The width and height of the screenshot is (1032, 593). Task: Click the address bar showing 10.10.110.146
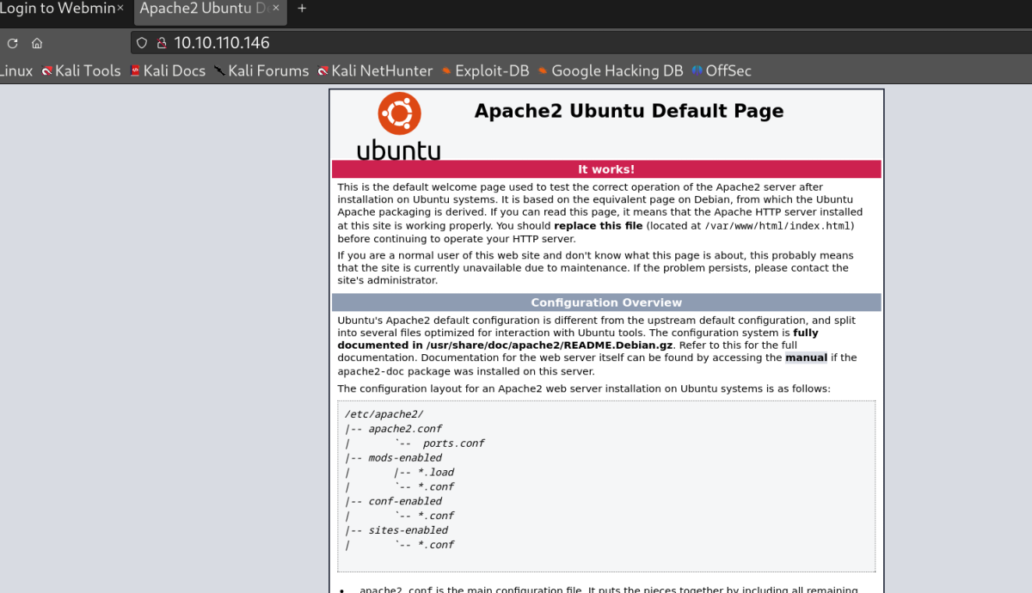pyautogui.click(x=516, y=43)
